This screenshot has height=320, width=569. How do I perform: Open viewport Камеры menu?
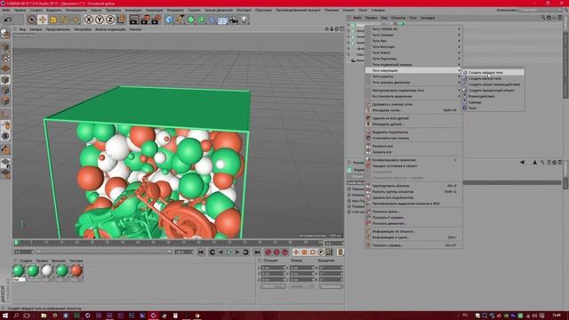click(36, 29)
